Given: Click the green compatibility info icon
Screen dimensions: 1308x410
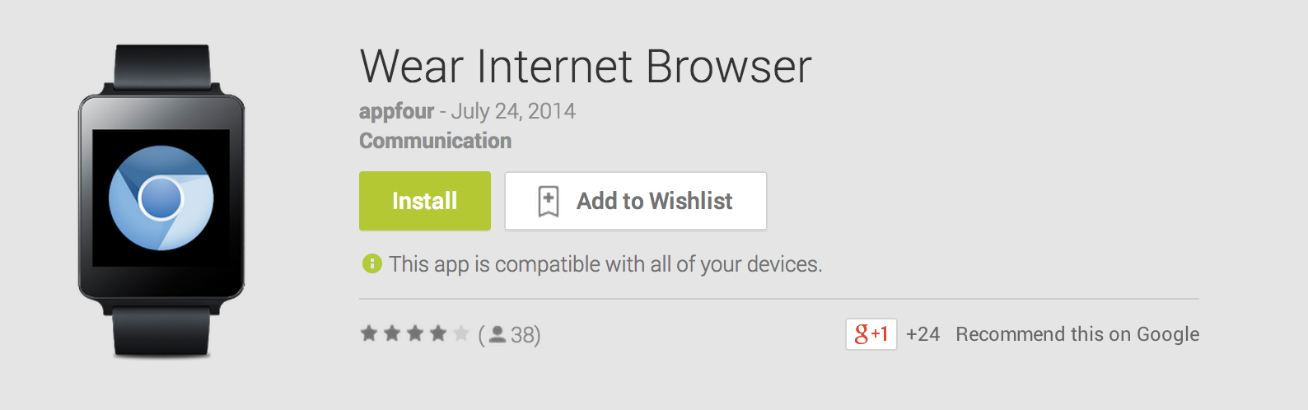Looking at the screenshot, I should coord(372,263).
